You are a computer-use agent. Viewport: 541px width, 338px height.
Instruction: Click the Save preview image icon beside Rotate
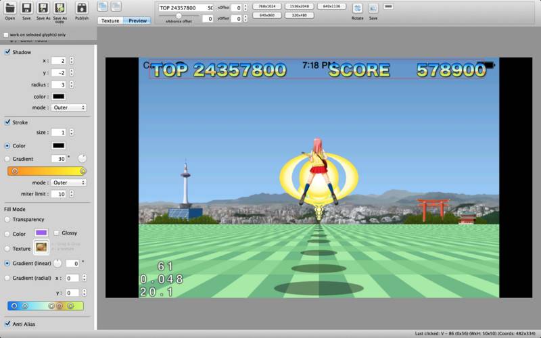[373, 8]
